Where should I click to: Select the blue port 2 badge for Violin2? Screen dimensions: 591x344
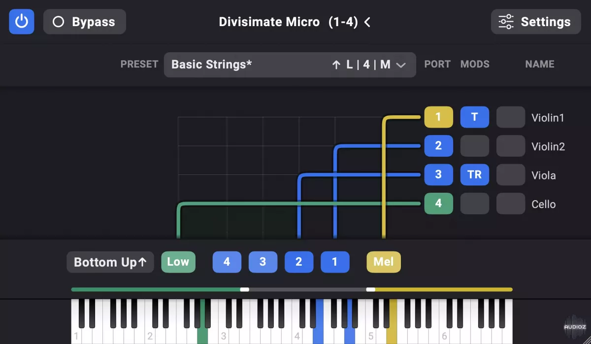(x=438, y=146)
